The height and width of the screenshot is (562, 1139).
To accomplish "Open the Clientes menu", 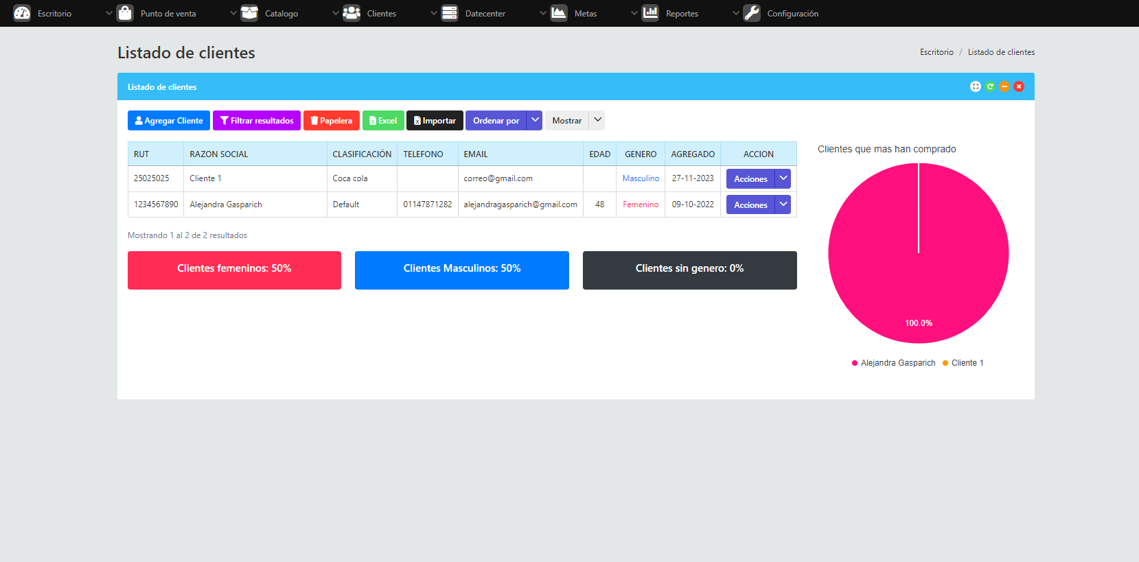I will coord(382,14).
